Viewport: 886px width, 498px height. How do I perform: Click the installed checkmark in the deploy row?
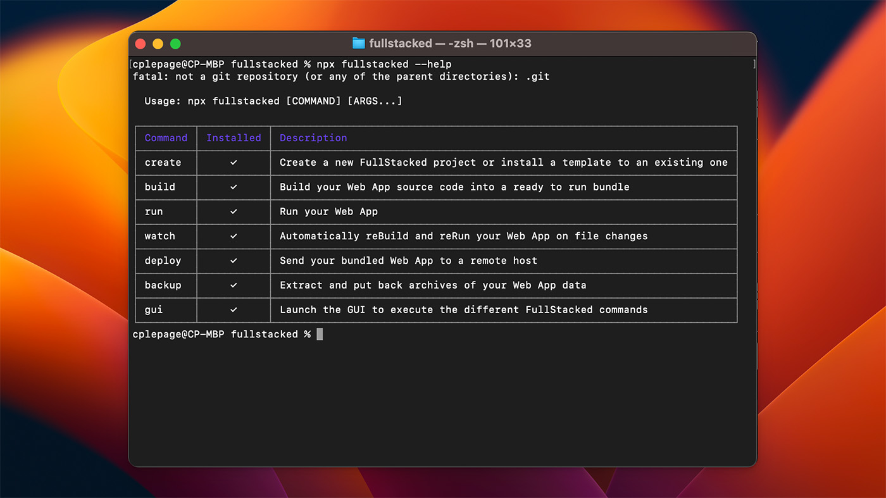click(x=234, y=261)
